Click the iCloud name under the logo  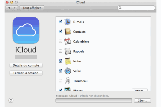click(x=26, y=50)
